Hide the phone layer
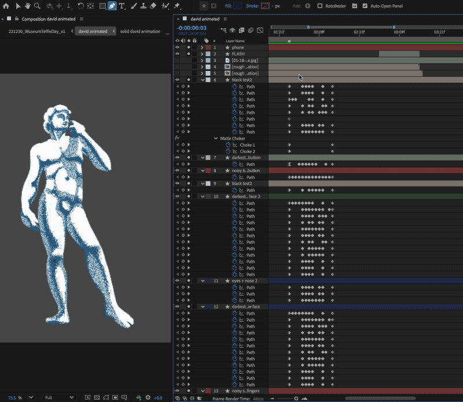 point(177,47)
